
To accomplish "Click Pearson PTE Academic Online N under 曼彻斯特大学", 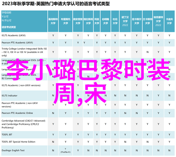I will click(53, 113).
